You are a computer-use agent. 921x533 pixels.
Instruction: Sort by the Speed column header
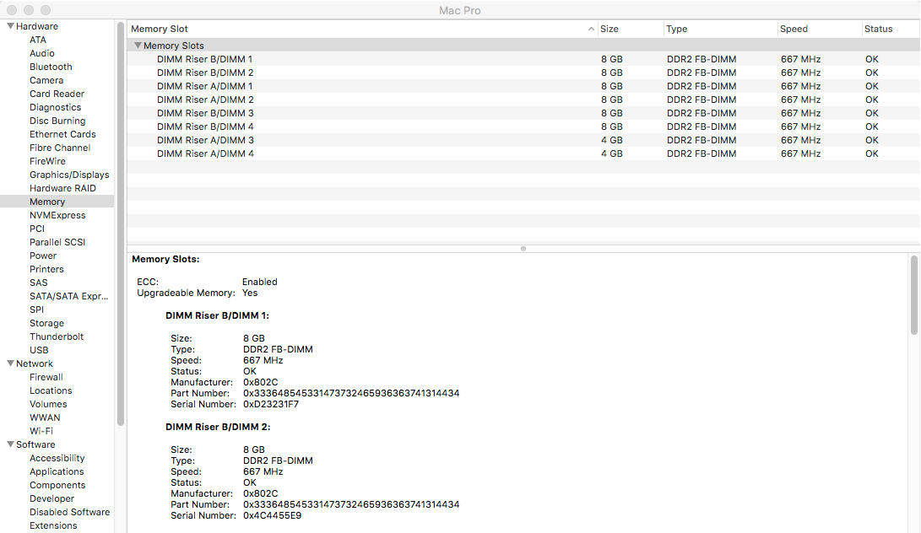click(x=794, y=29)
